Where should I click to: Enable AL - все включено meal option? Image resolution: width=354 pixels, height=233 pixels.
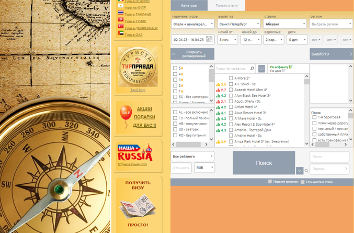175,112
